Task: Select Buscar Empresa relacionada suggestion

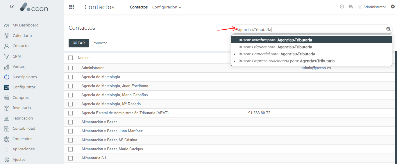Action: pos(312,61)
